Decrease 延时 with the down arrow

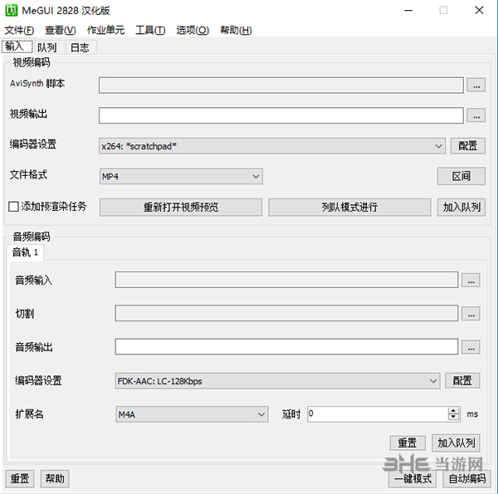coord(453,418)
